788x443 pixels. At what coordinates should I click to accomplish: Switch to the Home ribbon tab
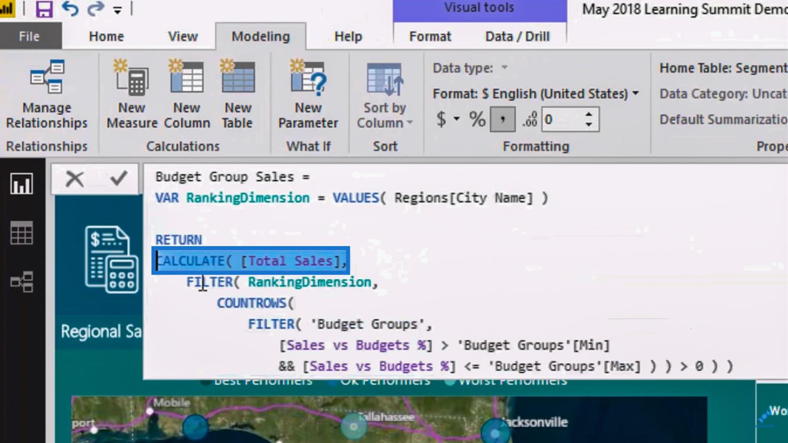[x=106, y=37]
